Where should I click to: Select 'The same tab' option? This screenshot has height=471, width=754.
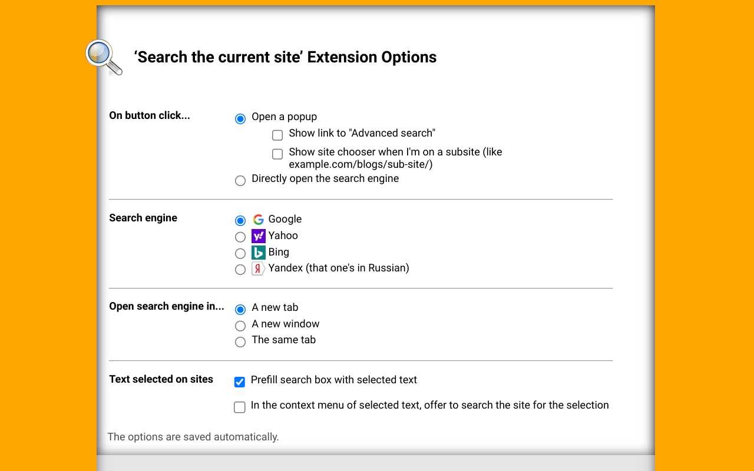[x=240, y=341]
